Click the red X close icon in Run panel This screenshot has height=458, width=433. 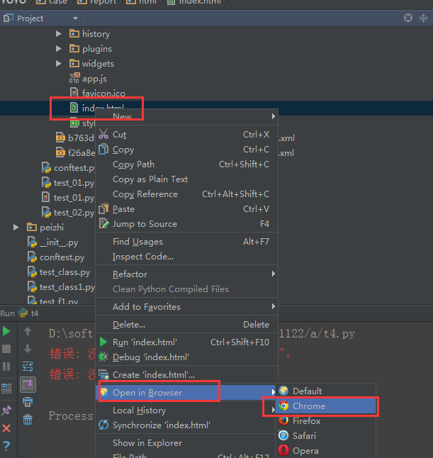(6, 428)
